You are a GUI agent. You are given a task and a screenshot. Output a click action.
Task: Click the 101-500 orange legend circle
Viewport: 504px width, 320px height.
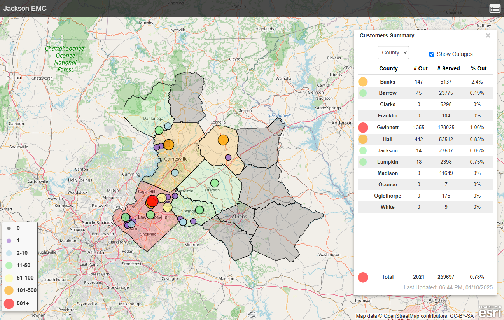click(x=9, y=290)
